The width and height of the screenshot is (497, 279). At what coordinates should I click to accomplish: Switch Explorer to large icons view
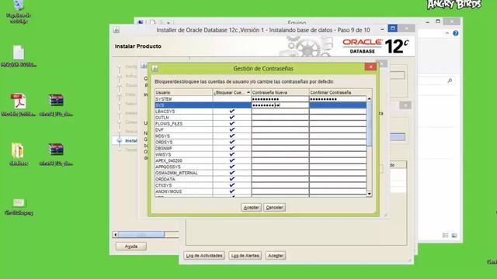pos(454,236)
